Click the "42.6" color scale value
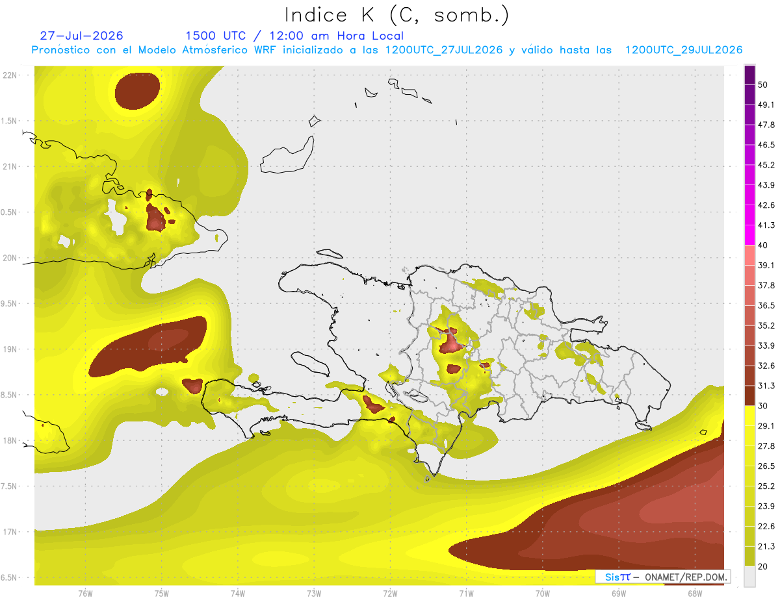Viewport: 780px width, 602px height. click(766, 205)
